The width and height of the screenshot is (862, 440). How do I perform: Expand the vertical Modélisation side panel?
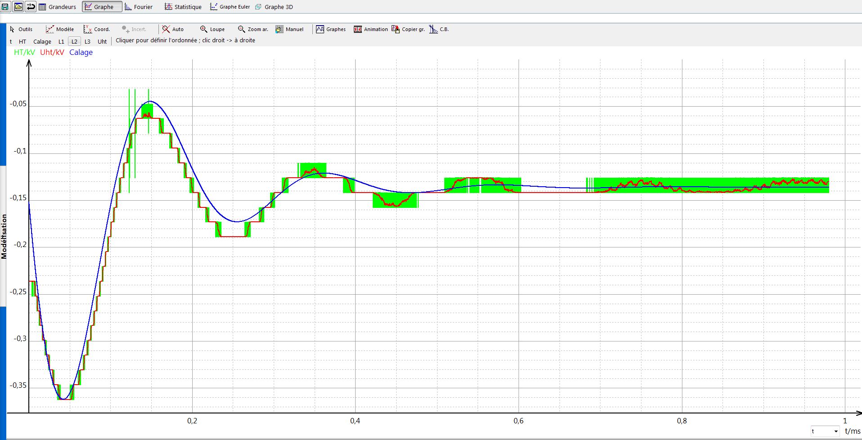point(4,236)
